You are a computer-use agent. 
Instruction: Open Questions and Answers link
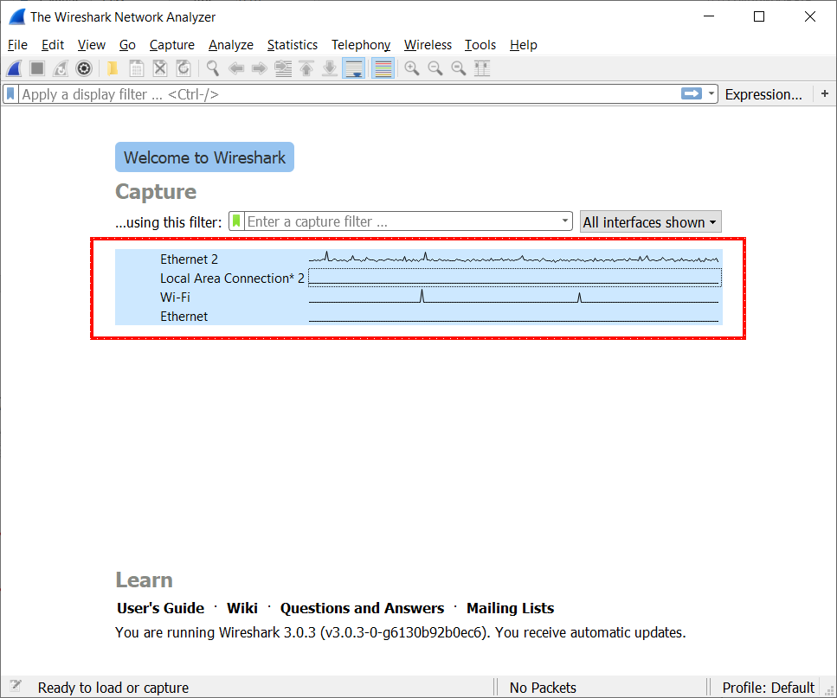tap(362, 608)
